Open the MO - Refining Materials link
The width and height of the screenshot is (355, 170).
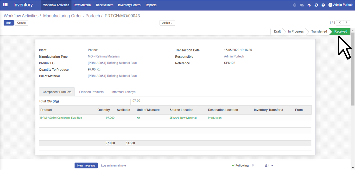coord(104,56)
